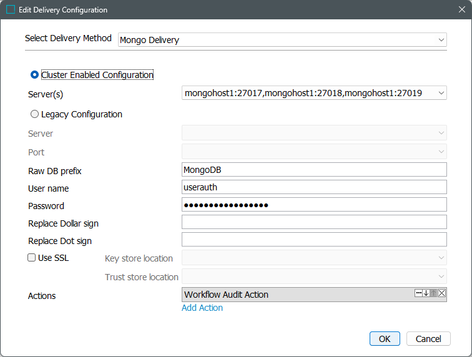Open the Trust store location dropdown
This screenshot has width=472, height=357.
click(x=314, y=276)
